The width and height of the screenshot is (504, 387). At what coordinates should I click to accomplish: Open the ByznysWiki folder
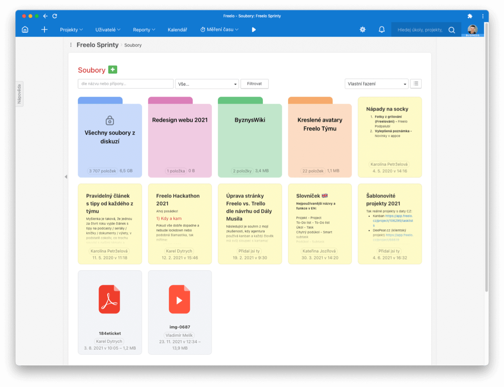250,137
